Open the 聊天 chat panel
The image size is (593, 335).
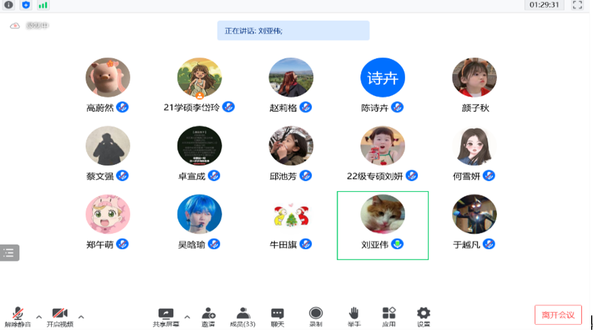[277, 317]
